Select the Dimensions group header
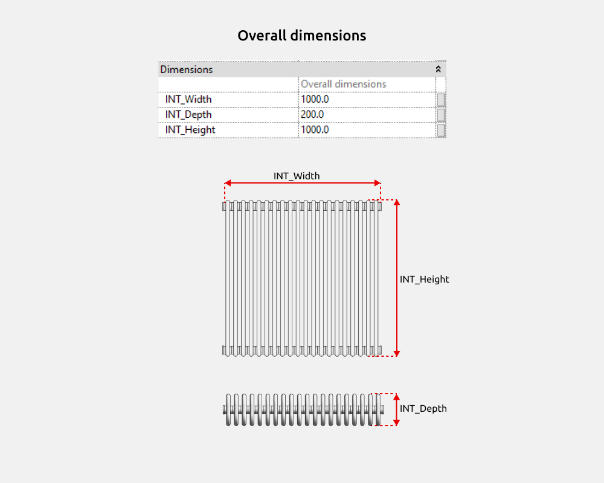Screen dimensions: 604x483 tap(302, 69)
